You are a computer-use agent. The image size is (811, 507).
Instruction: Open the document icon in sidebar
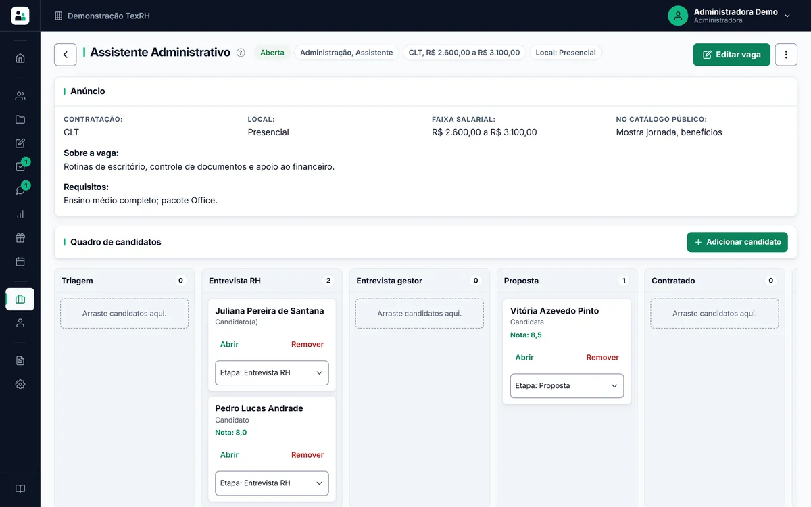click(x=20, y=360)
